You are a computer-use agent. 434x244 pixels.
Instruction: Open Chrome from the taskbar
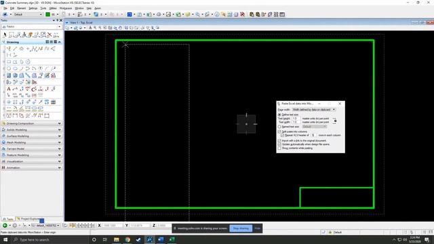click(x=127, y=239)
